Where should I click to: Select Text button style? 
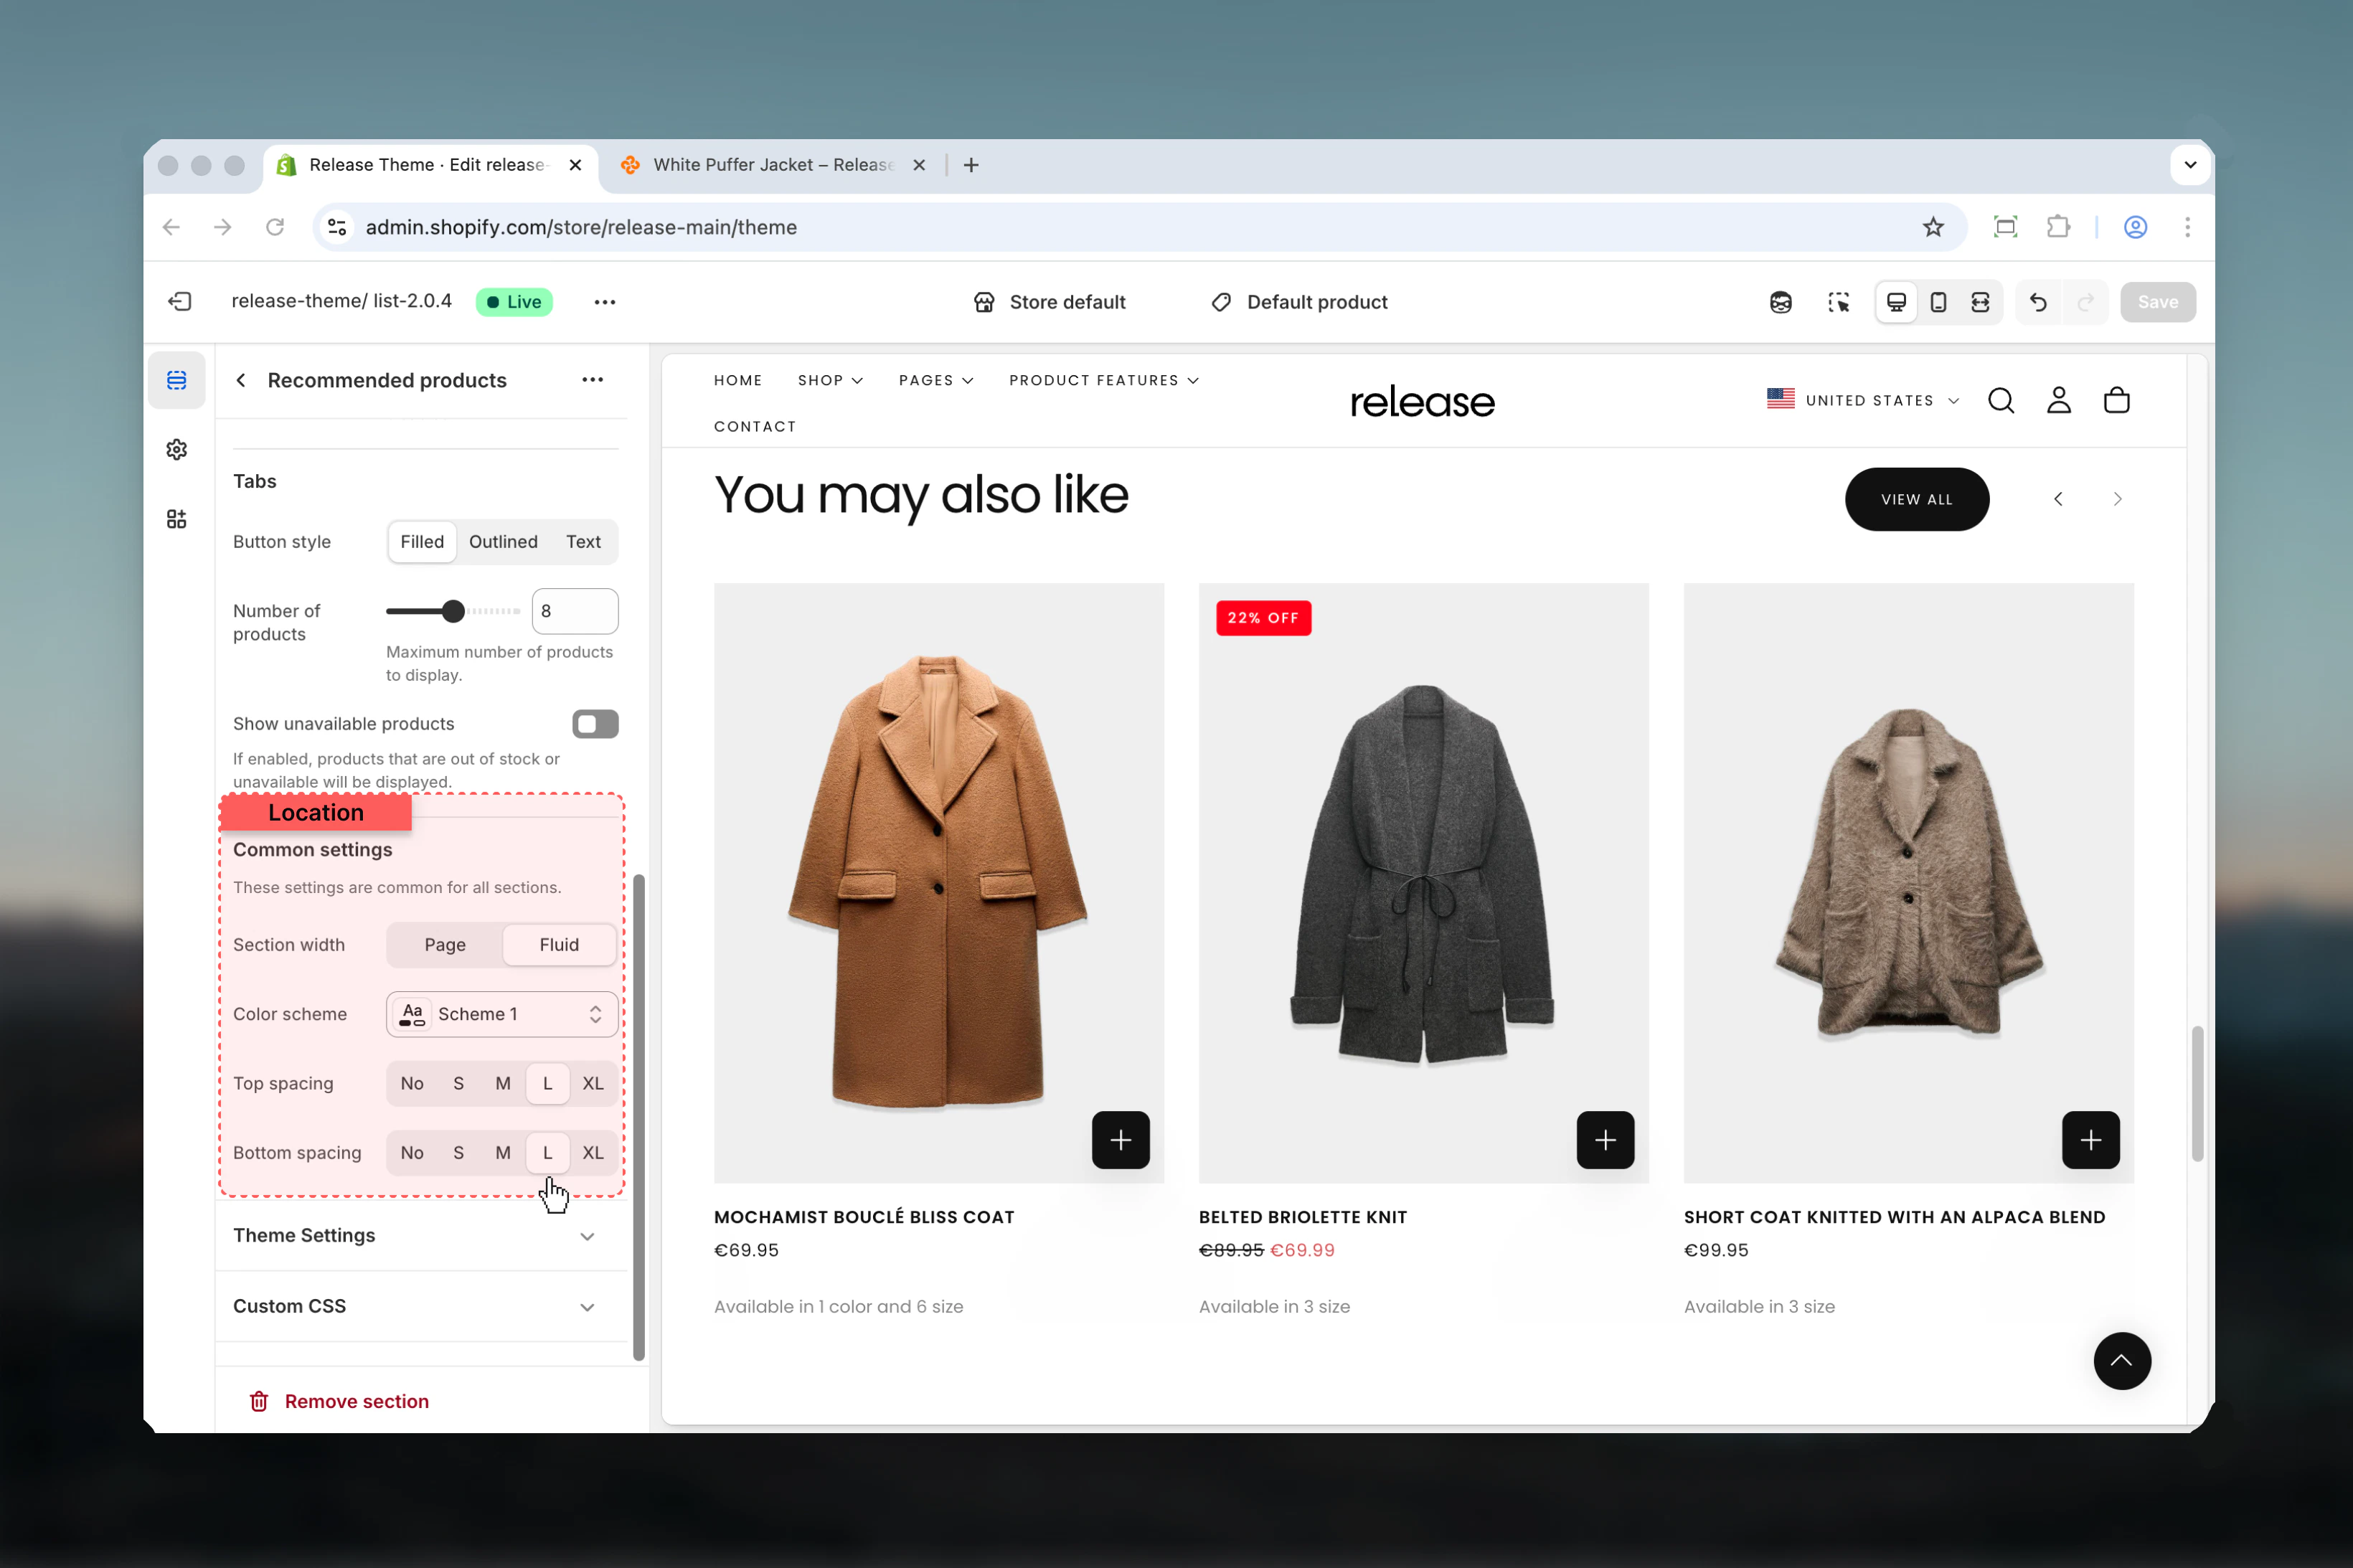(x=583, y=542)
